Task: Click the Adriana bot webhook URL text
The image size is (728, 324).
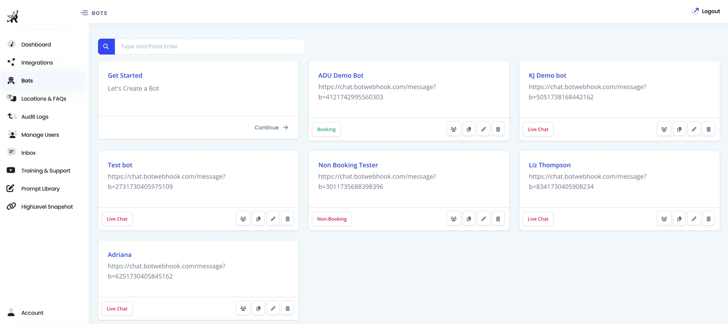Action: tap(166, 271)
